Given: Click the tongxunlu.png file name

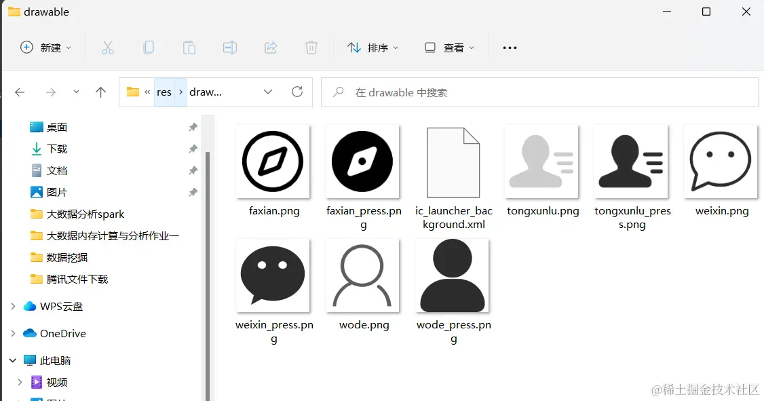Looking at the screenshot, I should point(543,211).
